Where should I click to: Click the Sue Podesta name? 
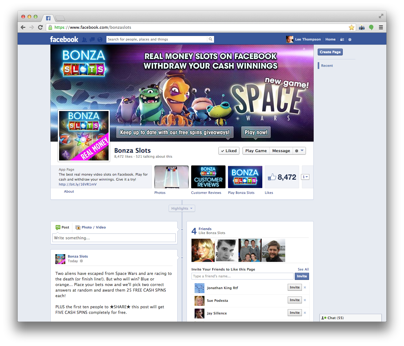(x=217, y=301)
